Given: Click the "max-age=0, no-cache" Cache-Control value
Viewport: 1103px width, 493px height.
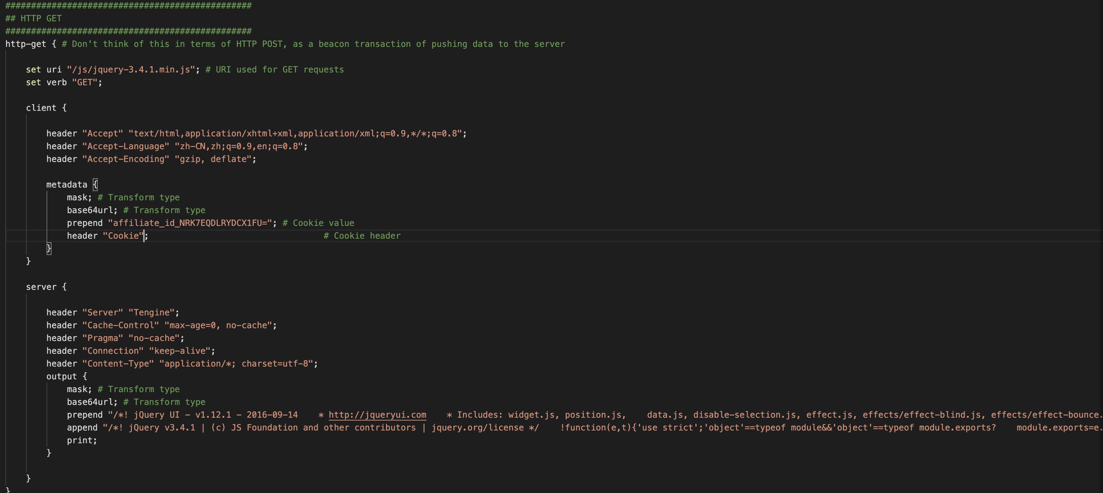Looking at the screenshot, I should click(218, 325).
